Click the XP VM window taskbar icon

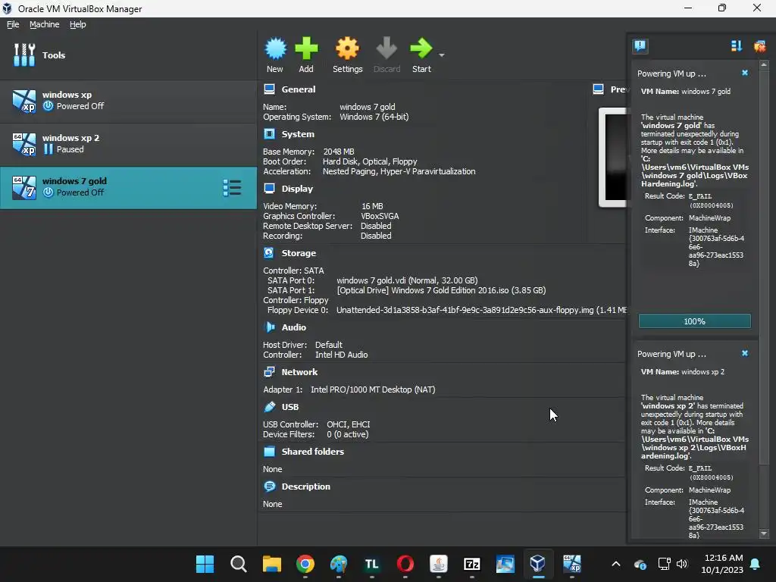(x=571, y=564)
